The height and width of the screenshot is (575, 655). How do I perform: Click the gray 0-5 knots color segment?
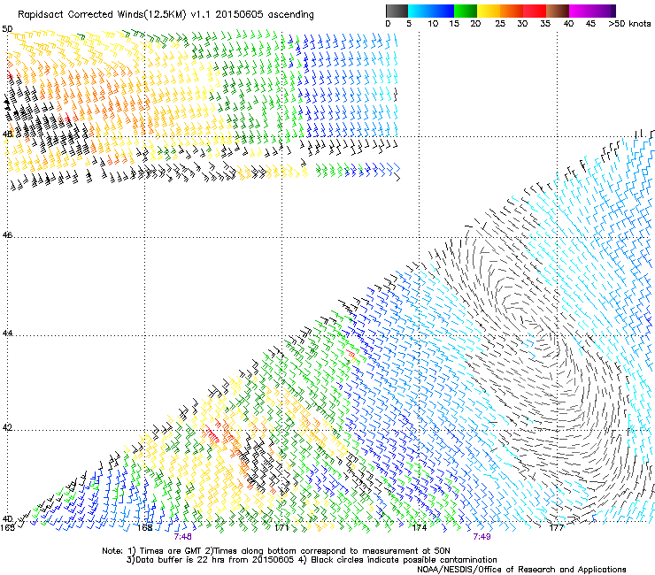[x=397, y=11]
